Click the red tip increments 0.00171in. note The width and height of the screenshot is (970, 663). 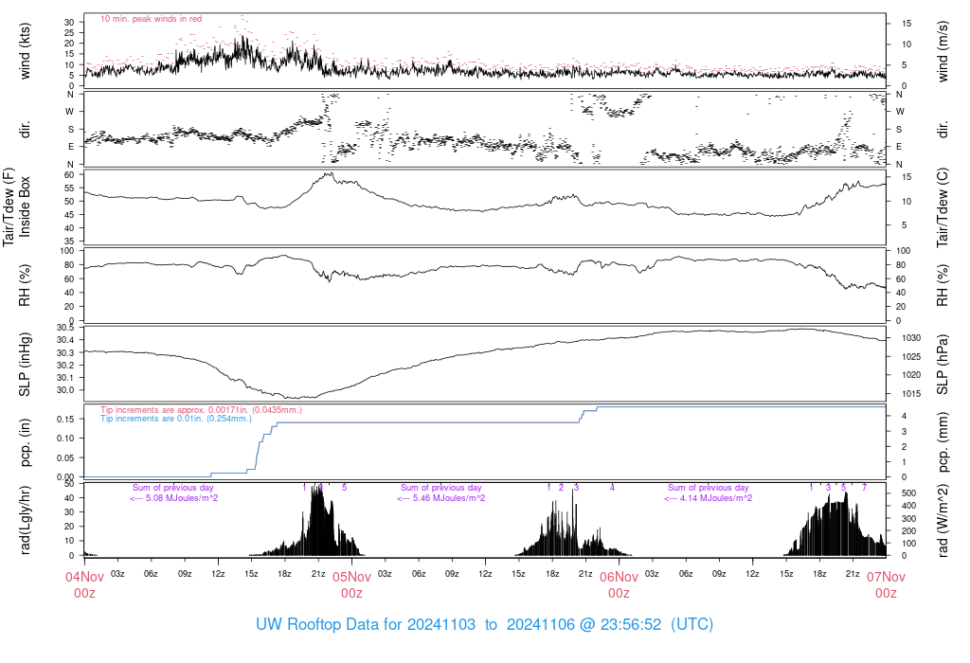point(208,409)
